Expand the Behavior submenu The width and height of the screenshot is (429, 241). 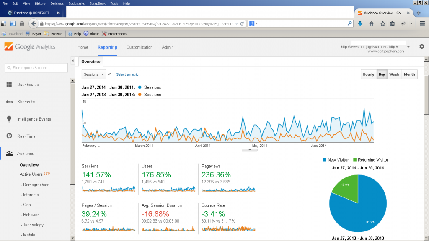30,215
